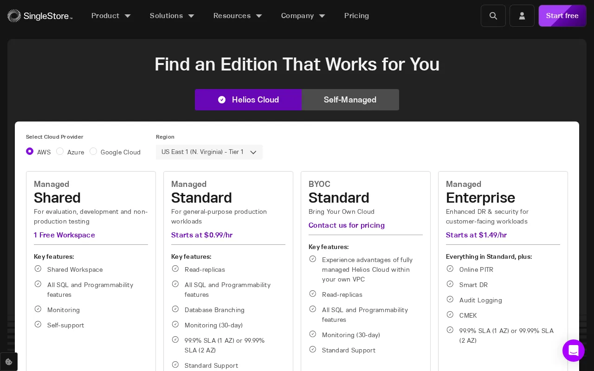594x371 pixels.
Task: Click the check icon beside Audit Logging
Action: pyautogui.click(x=450, y=299)
